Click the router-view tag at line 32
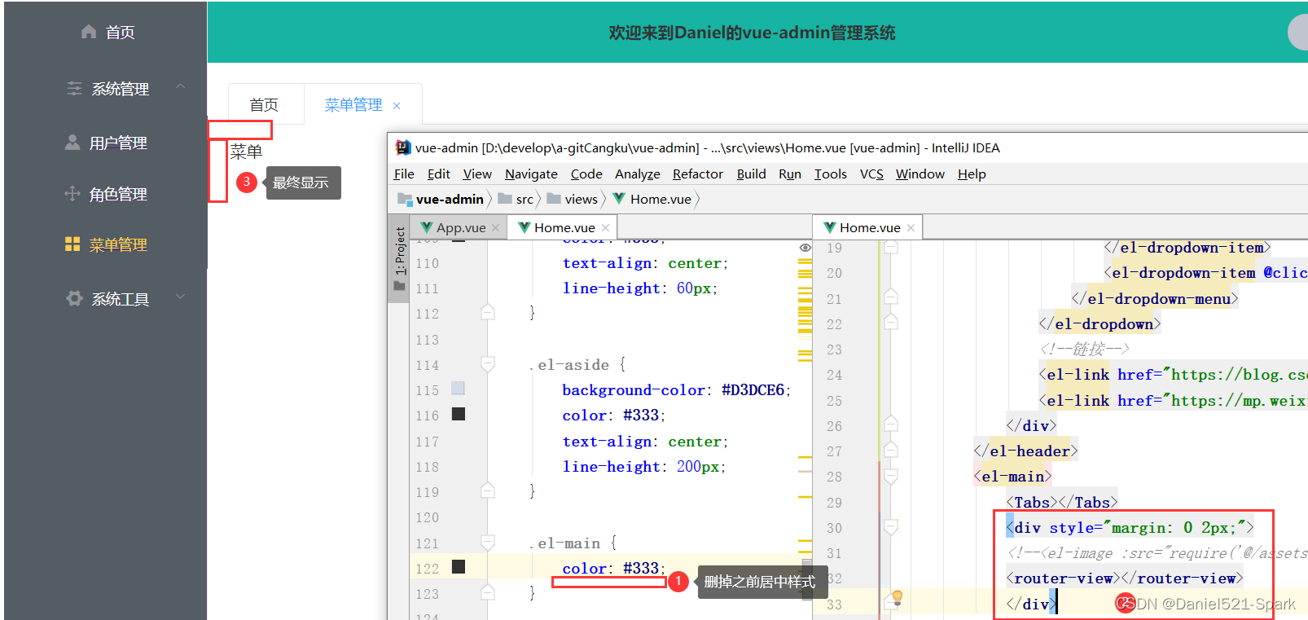1308x620 pixels. coord(1125,578)
